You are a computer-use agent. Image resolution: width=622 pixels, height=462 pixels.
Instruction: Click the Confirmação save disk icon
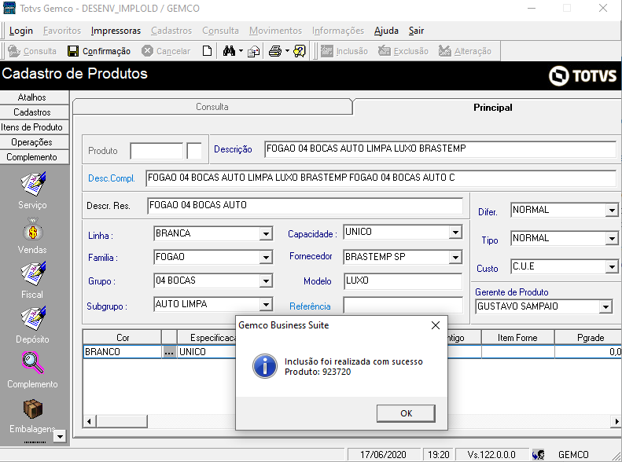pyautogui.click(x=73, y=51)
